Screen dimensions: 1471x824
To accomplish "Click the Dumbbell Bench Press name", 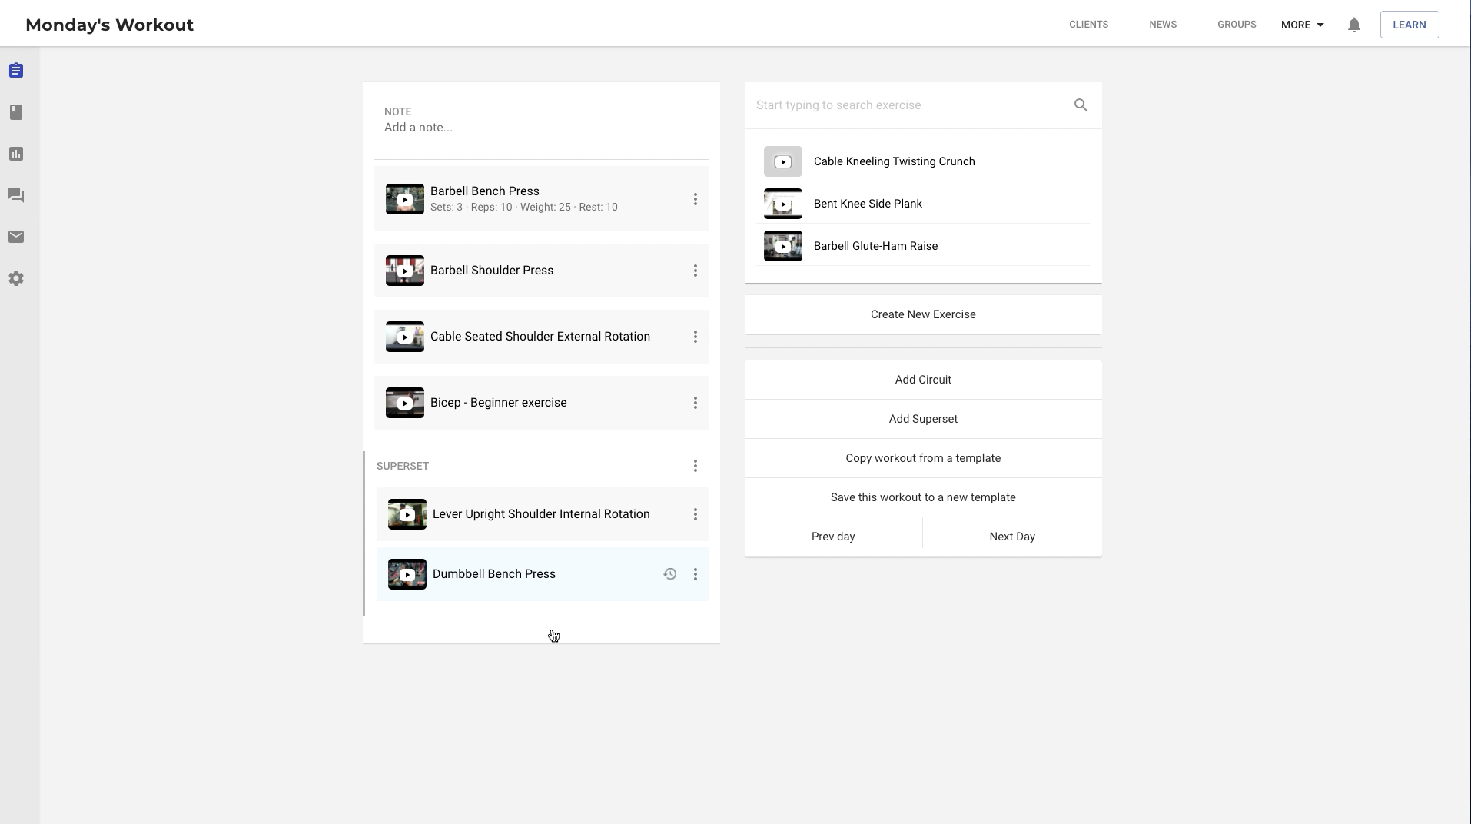I will click(494, 574).
